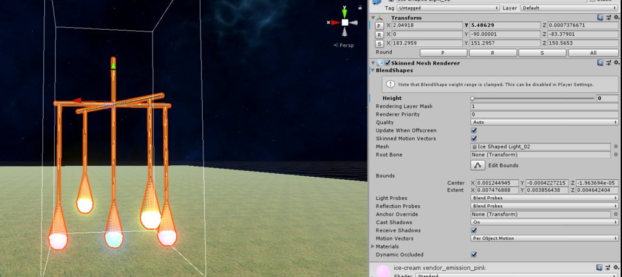Image resolution: width=622 pixels, height=277 pixels.
Task: Click Round All button
Action: (593, 53)
